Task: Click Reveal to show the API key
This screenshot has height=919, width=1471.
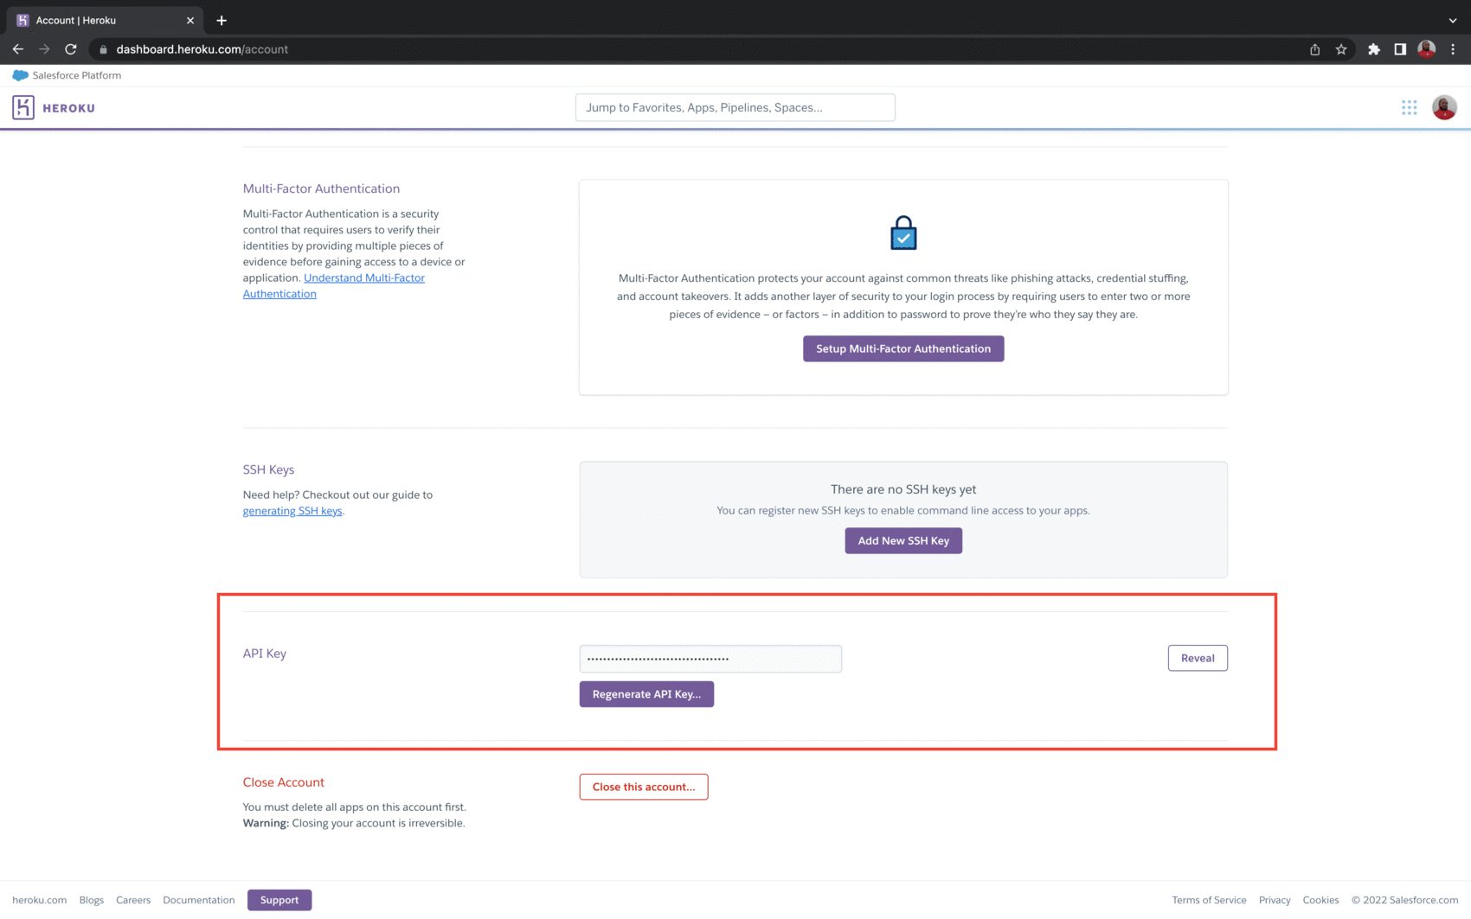Action: coord(1198,658)
